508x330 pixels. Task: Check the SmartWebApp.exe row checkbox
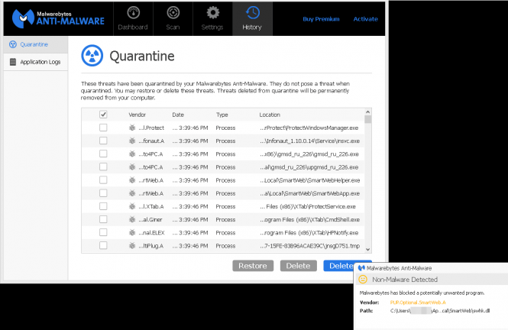(103, 193)
